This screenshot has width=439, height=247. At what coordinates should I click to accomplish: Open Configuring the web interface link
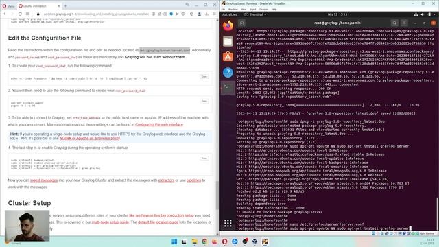click(159, 124)
